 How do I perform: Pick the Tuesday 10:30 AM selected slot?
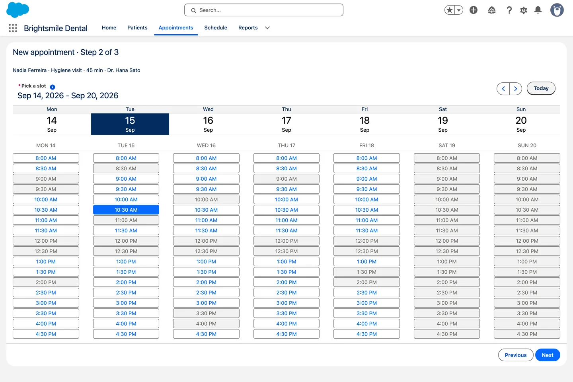click(126, 210)
